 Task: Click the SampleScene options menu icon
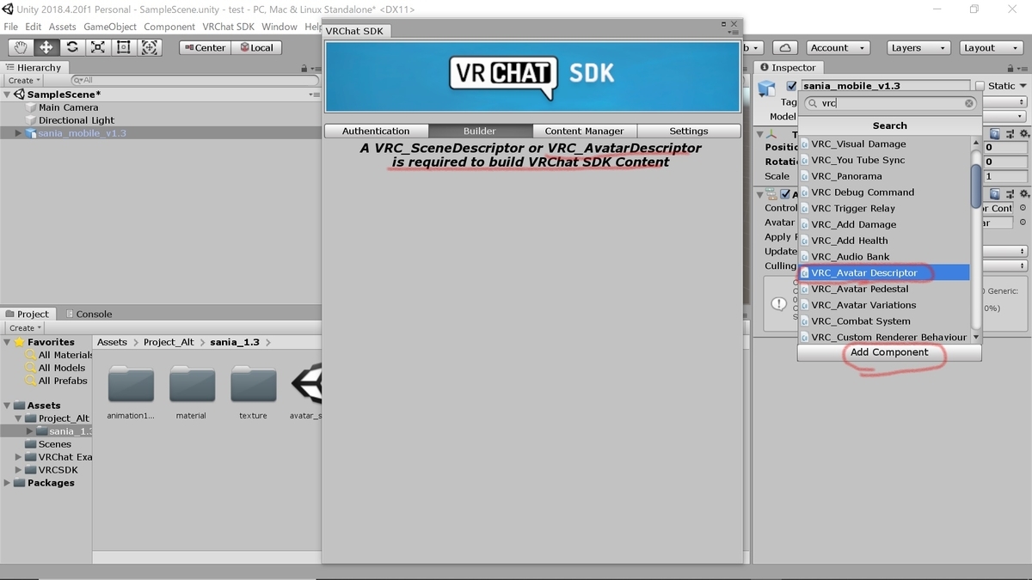point(313,95)
